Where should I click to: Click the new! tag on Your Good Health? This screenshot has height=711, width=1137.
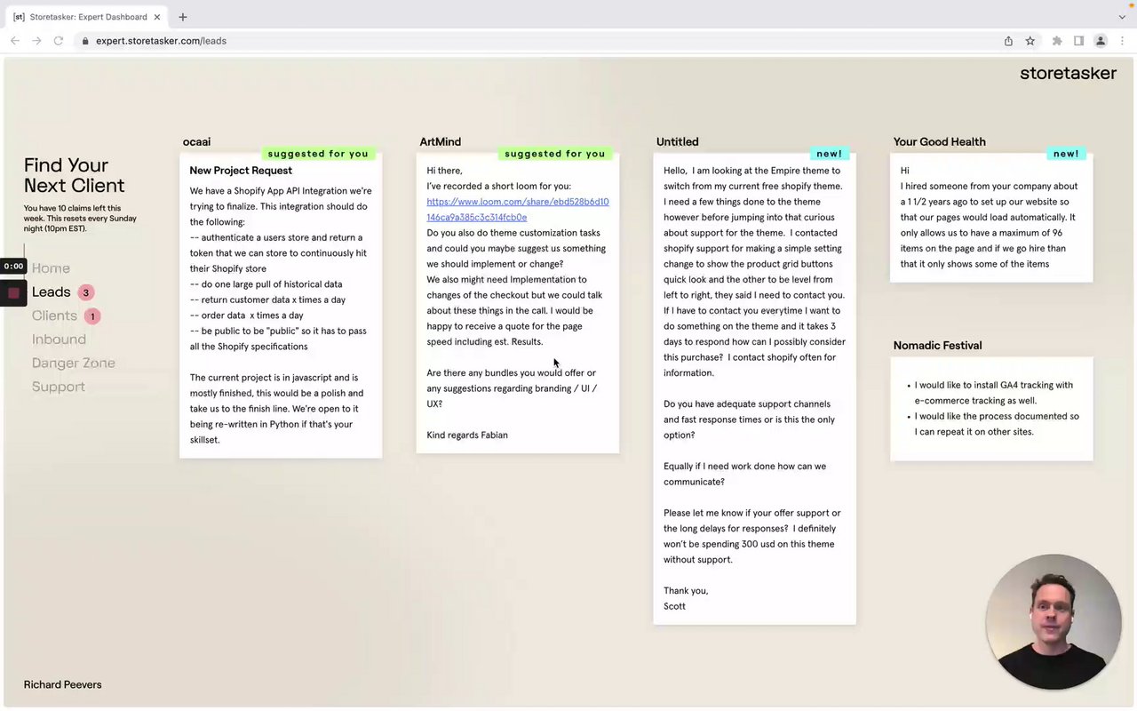(1066, 154)
